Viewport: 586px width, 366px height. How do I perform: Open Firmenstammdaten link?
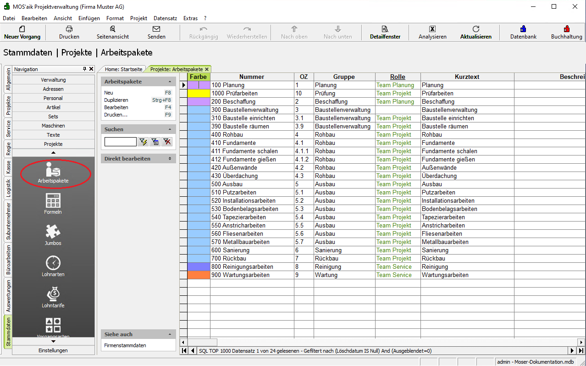(x=125, y=345)
